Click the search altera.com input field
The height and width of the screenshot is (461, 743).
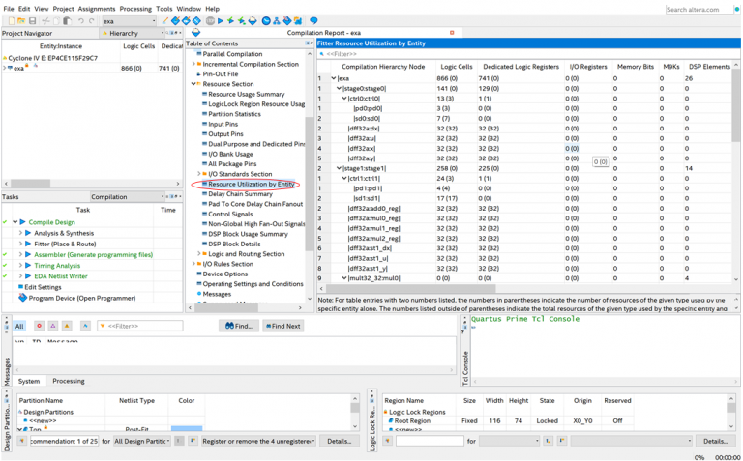click(698, 9)
